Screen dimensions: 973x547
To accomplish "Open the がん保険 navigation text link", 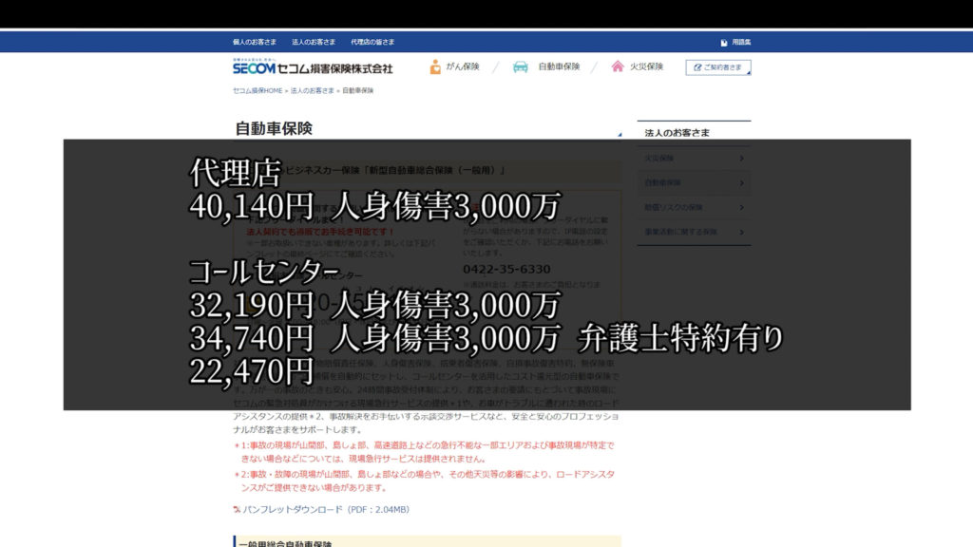I will tap(463, 67).
